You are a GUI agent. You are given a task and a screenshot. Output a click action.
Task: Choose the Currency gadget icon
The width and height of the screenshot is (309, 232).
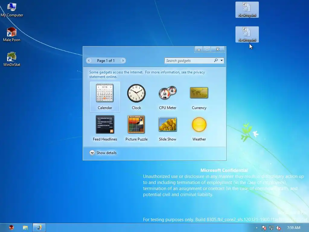click(x=199, y=93)
